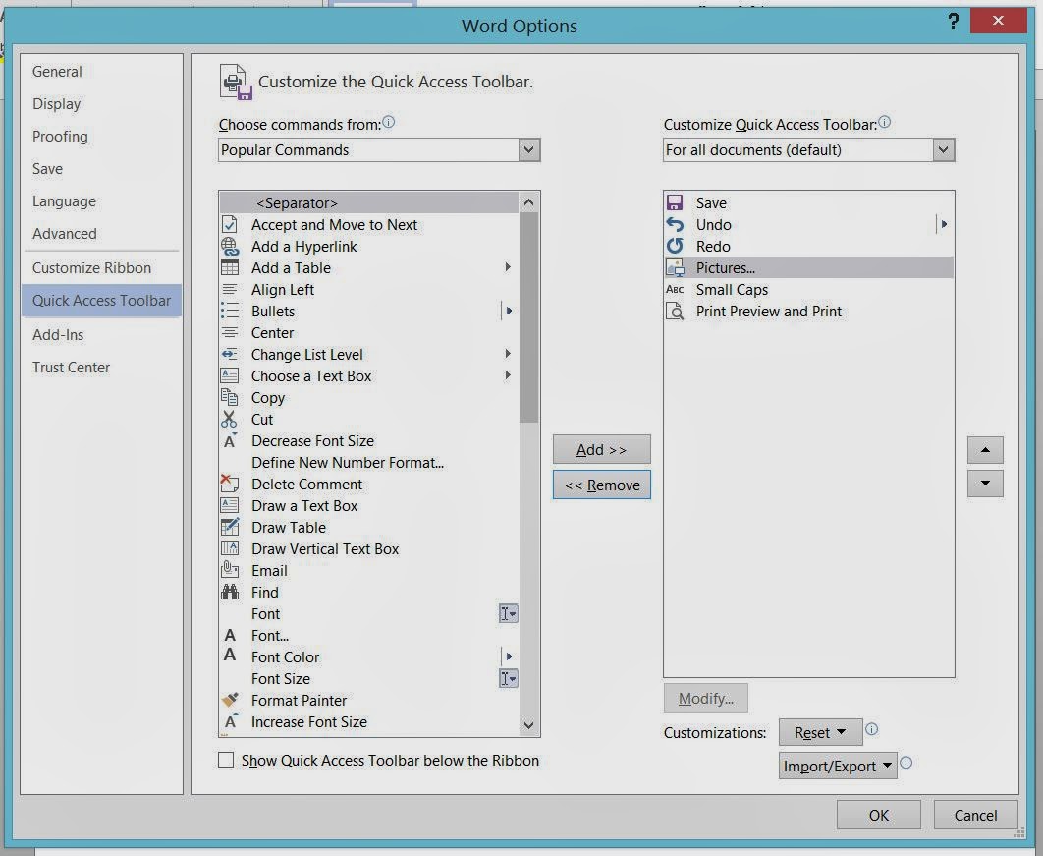Select the <Separator> list entry
Image resolution: width=1043 pixels, height=856 pixels.
coord(369,202)
